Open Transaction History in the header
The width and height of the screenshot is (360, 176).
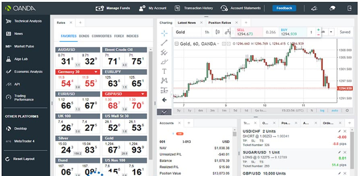[x=194, y=8]
